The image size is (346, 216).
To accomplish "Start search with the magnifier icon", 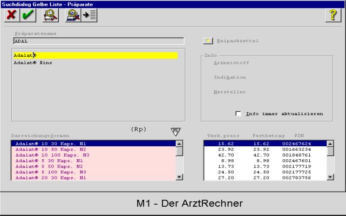I will coord(51,15).
